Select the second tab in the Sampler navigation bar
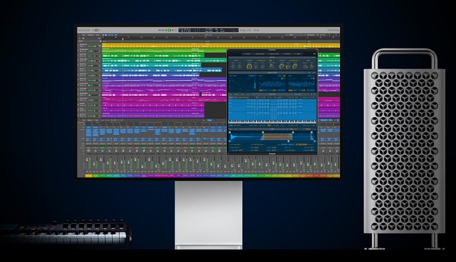 [260, 54]
